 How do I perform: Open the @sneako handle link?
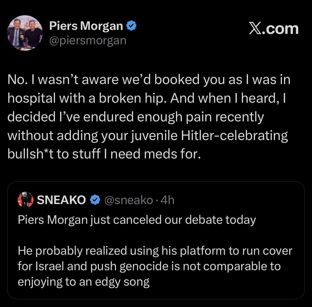click(129, 200)
